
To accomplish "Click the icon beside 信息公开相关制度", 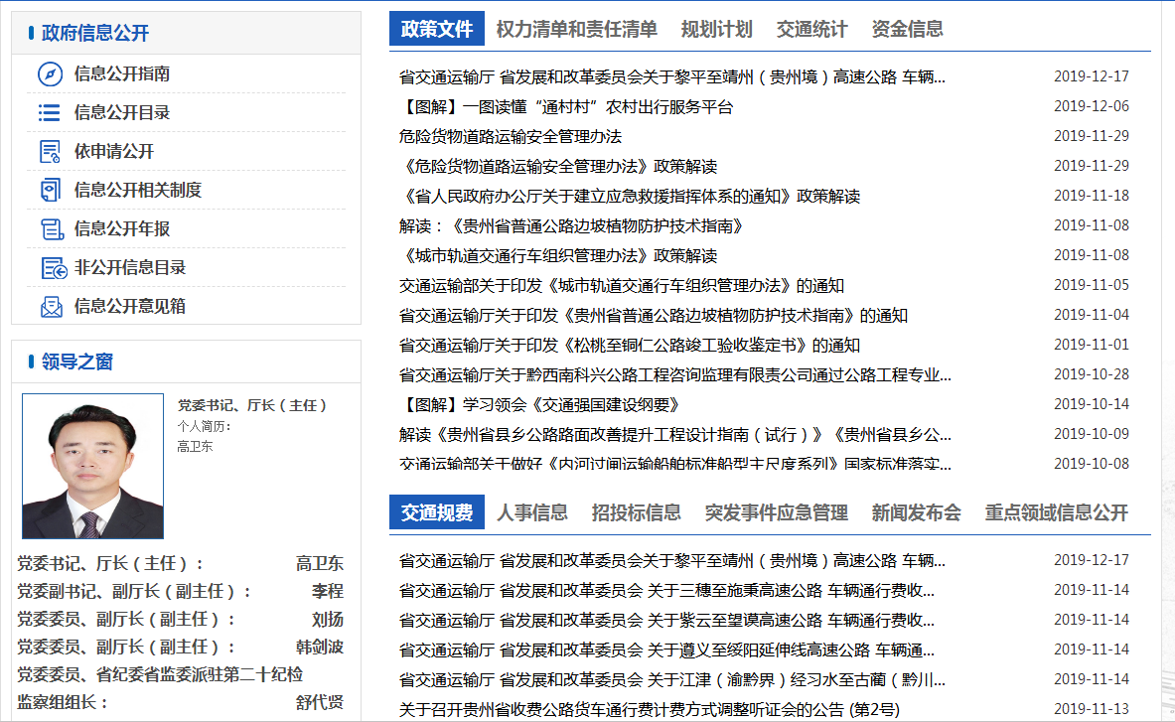I will point(50,190).
